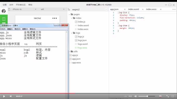Screen dimensions: 177x99
Task: Click the "配置文件" text in Notepad
Action: pos(42,58)
